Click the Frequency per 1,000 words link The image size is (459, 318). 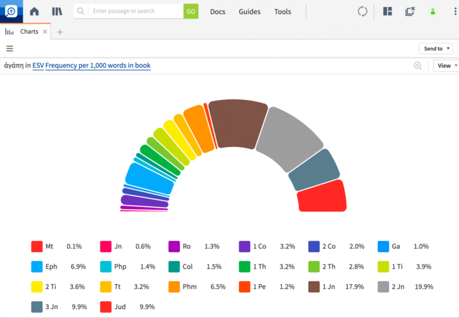click(98, 65)
